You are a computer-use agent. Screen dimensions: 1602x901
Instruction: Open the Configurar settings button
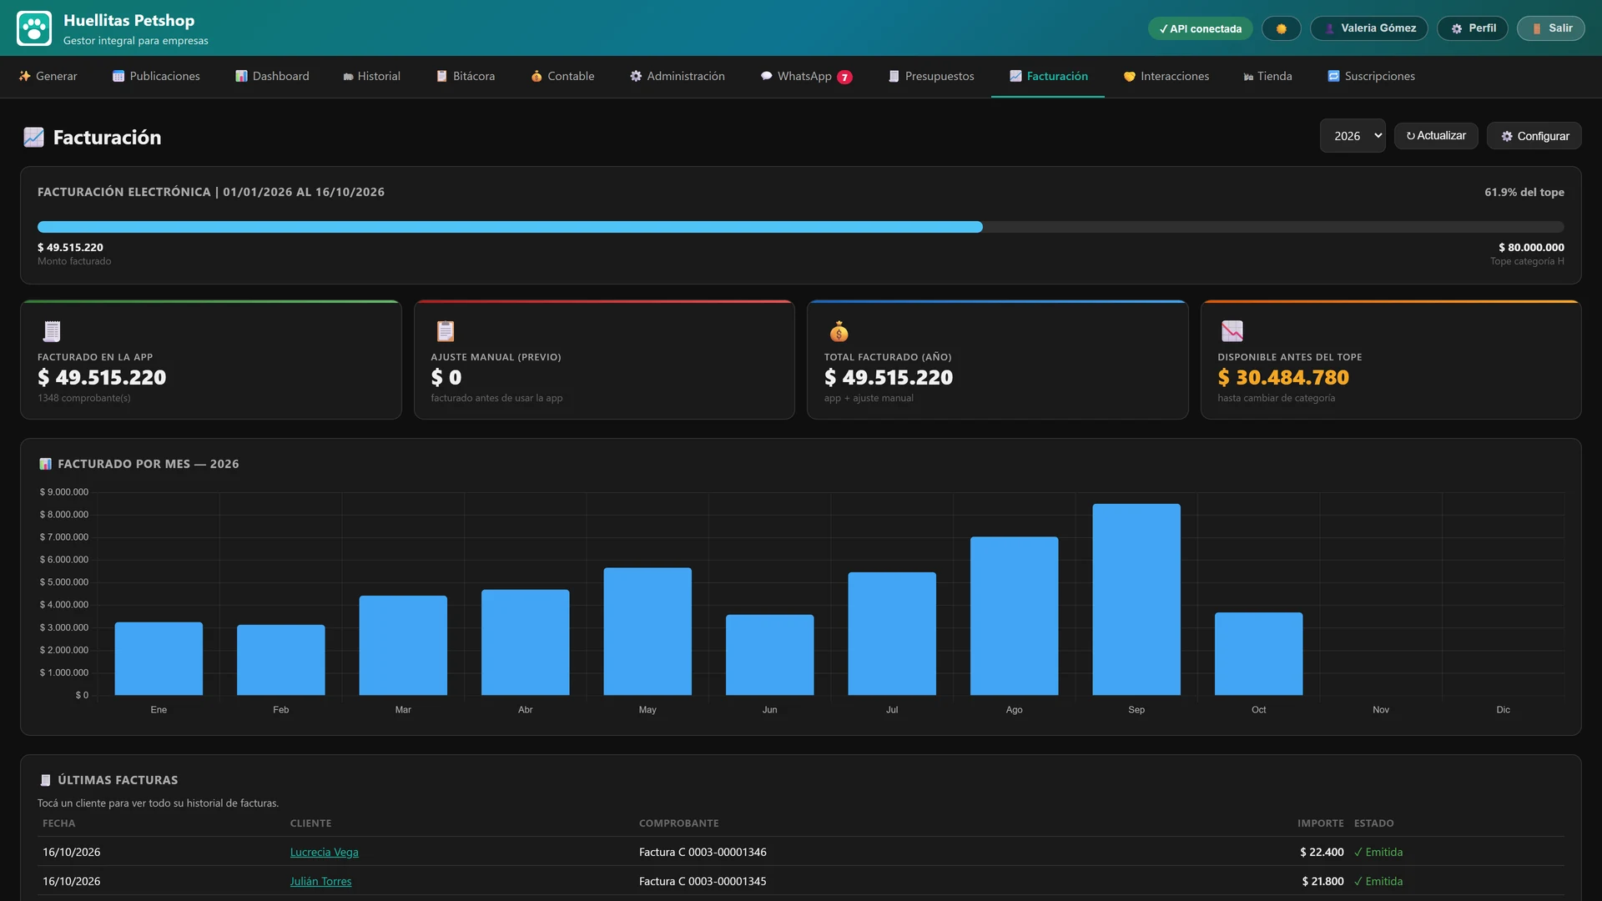point(1534,136)
